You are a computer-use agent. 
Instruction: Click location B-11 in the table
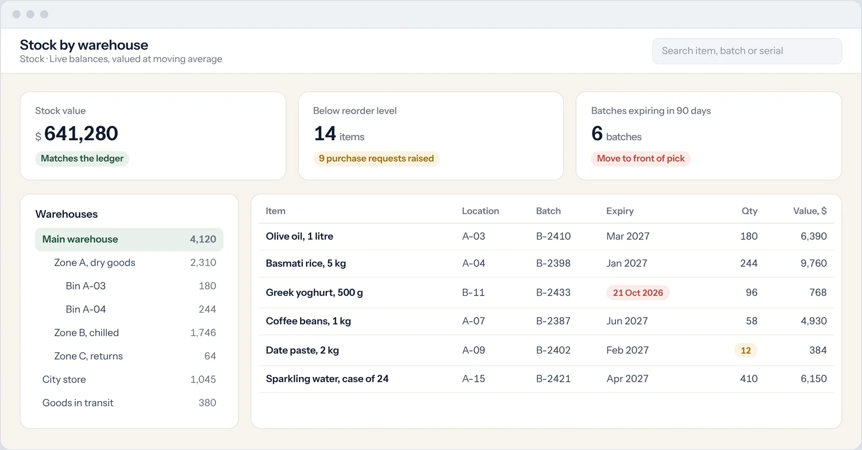click(x=474, y=293)
